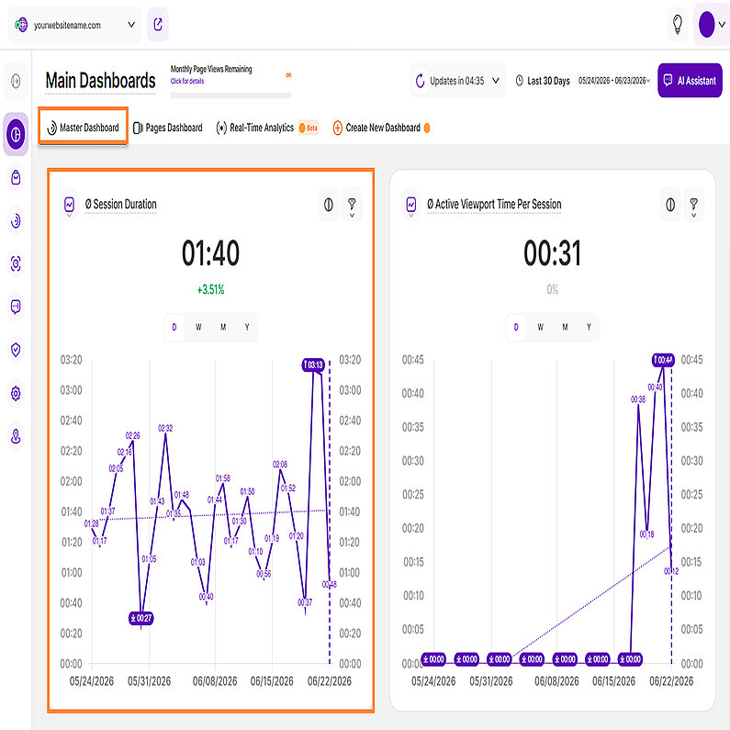Expand the Updates in 04:35 dropdown
Screen dimensions: 730x730
pos(457,81)
